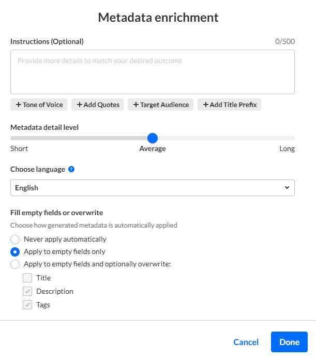
Task: Toggle the Tags checkbox
Action: (27, 305)
